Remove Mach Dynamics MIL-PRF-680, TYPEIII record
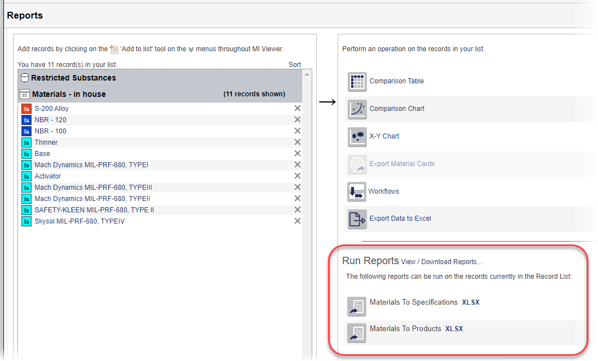The height and width of the screenshot is (361, 598). [x=298, y=187]
